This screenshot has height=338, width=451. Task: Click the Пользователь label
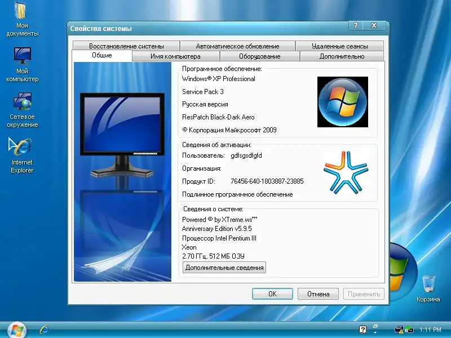(204, 156)
